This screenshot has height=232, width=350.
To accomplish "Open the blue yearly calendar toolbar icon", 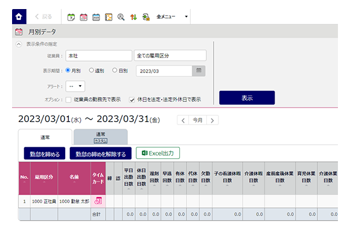I will (96, 17).
